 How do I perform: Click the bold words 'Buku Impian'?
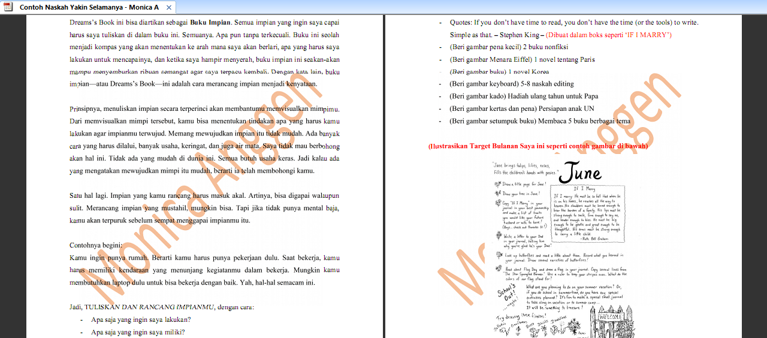[x=210, y=22]
